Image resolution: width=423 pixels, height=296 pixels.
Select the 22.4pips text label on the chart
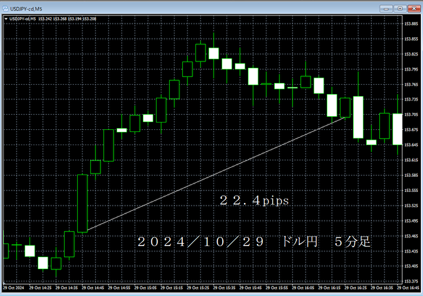pyautogui.click(x=254, y=200)
